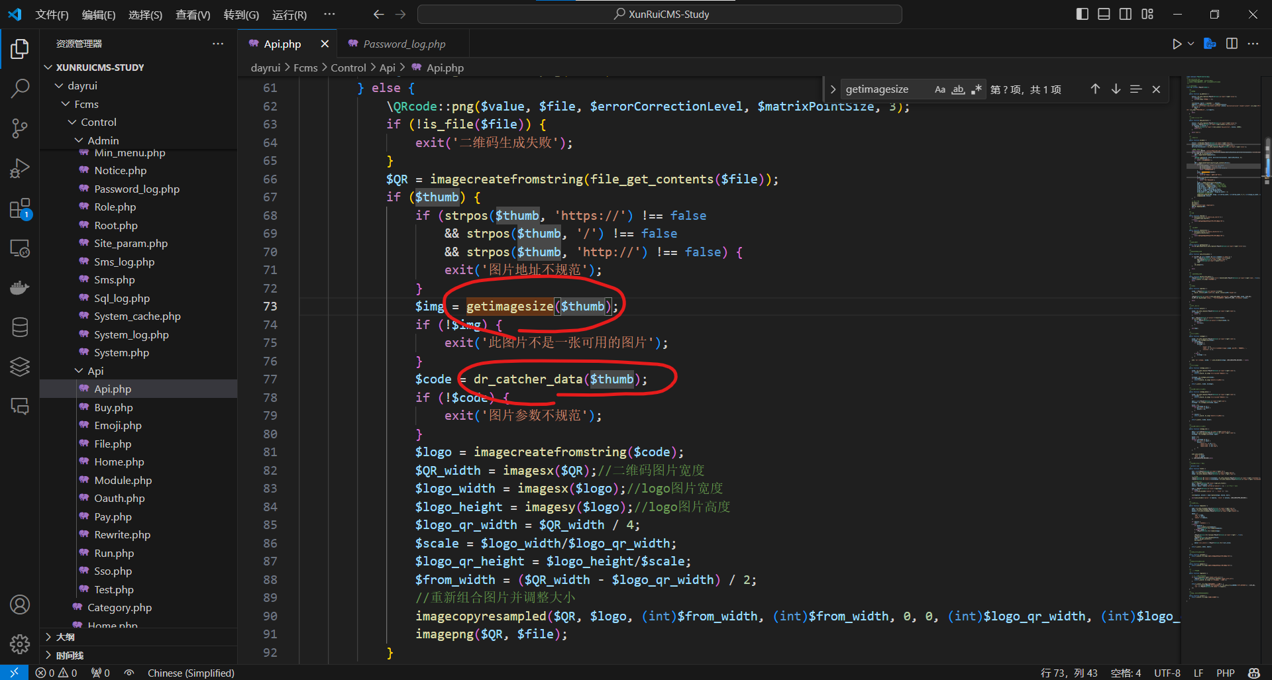Open Remote Explorer view
The image size is (1272, 680).
pyautogui.click(x=20, y=248)
